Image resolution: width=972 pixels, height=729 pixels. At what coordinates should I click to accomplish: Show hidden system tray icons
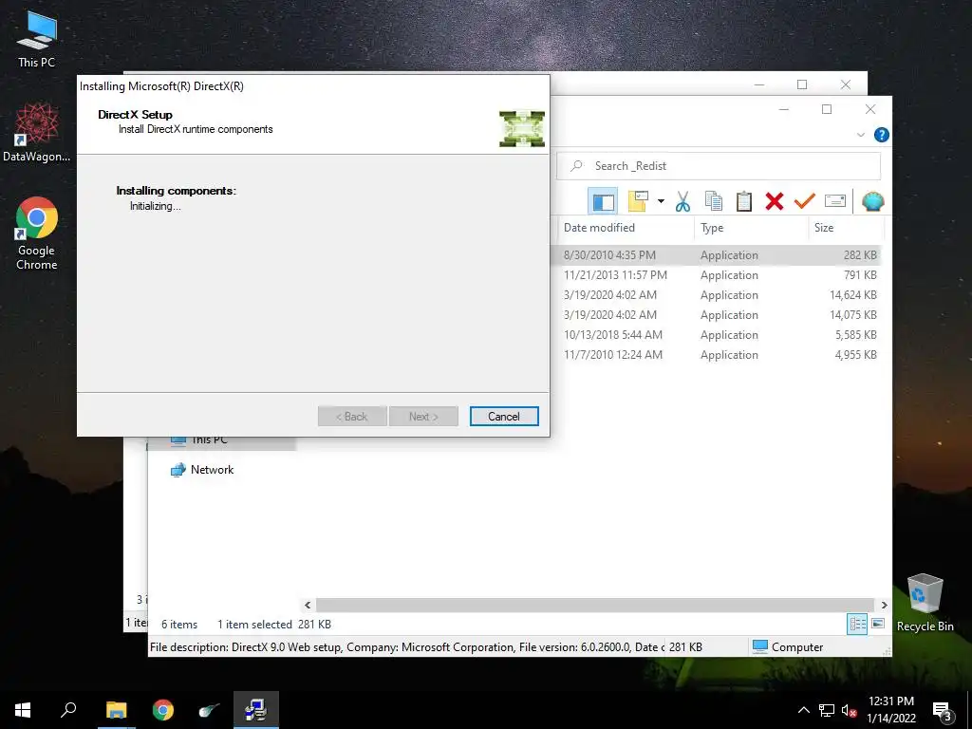[803, 710]
